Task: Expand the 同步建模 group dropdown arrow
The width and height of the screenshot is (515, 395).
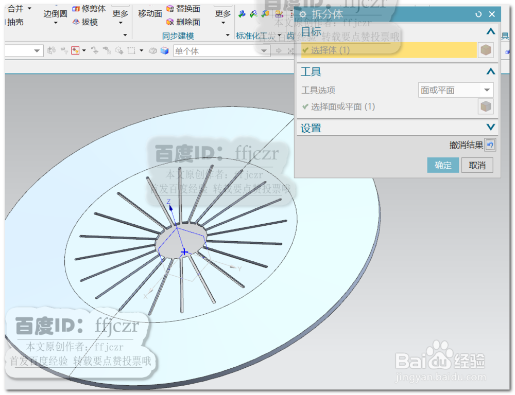Action: pos(227,35)
